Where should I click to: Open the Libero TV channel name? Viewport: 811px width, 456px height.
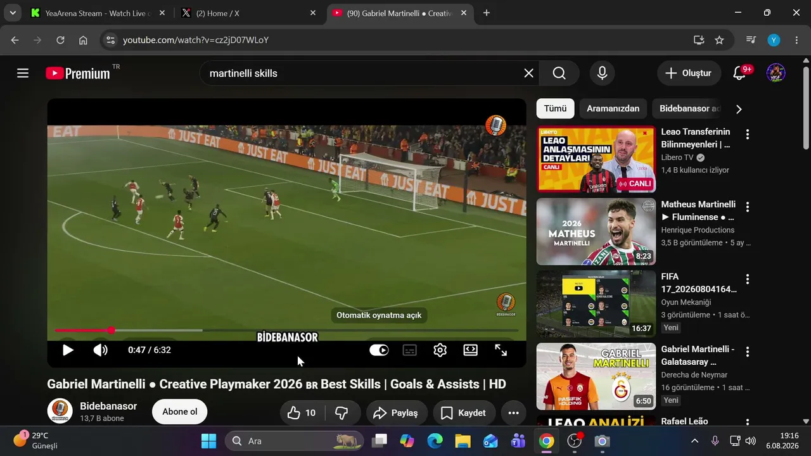tap(677, 157)
